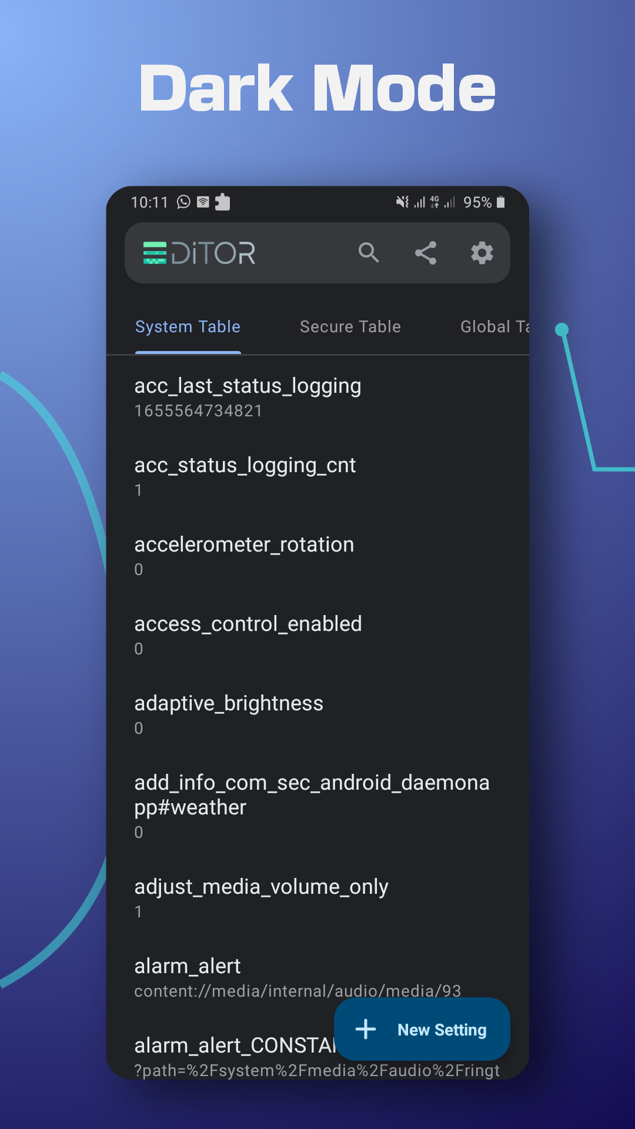The image size is (635, 1129).
Task: Open the settings gear icon
Action: pos(482,253)
